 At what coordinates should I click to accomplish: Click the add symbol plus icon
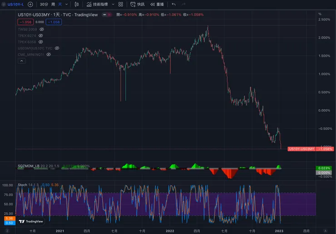coord(30,4)
